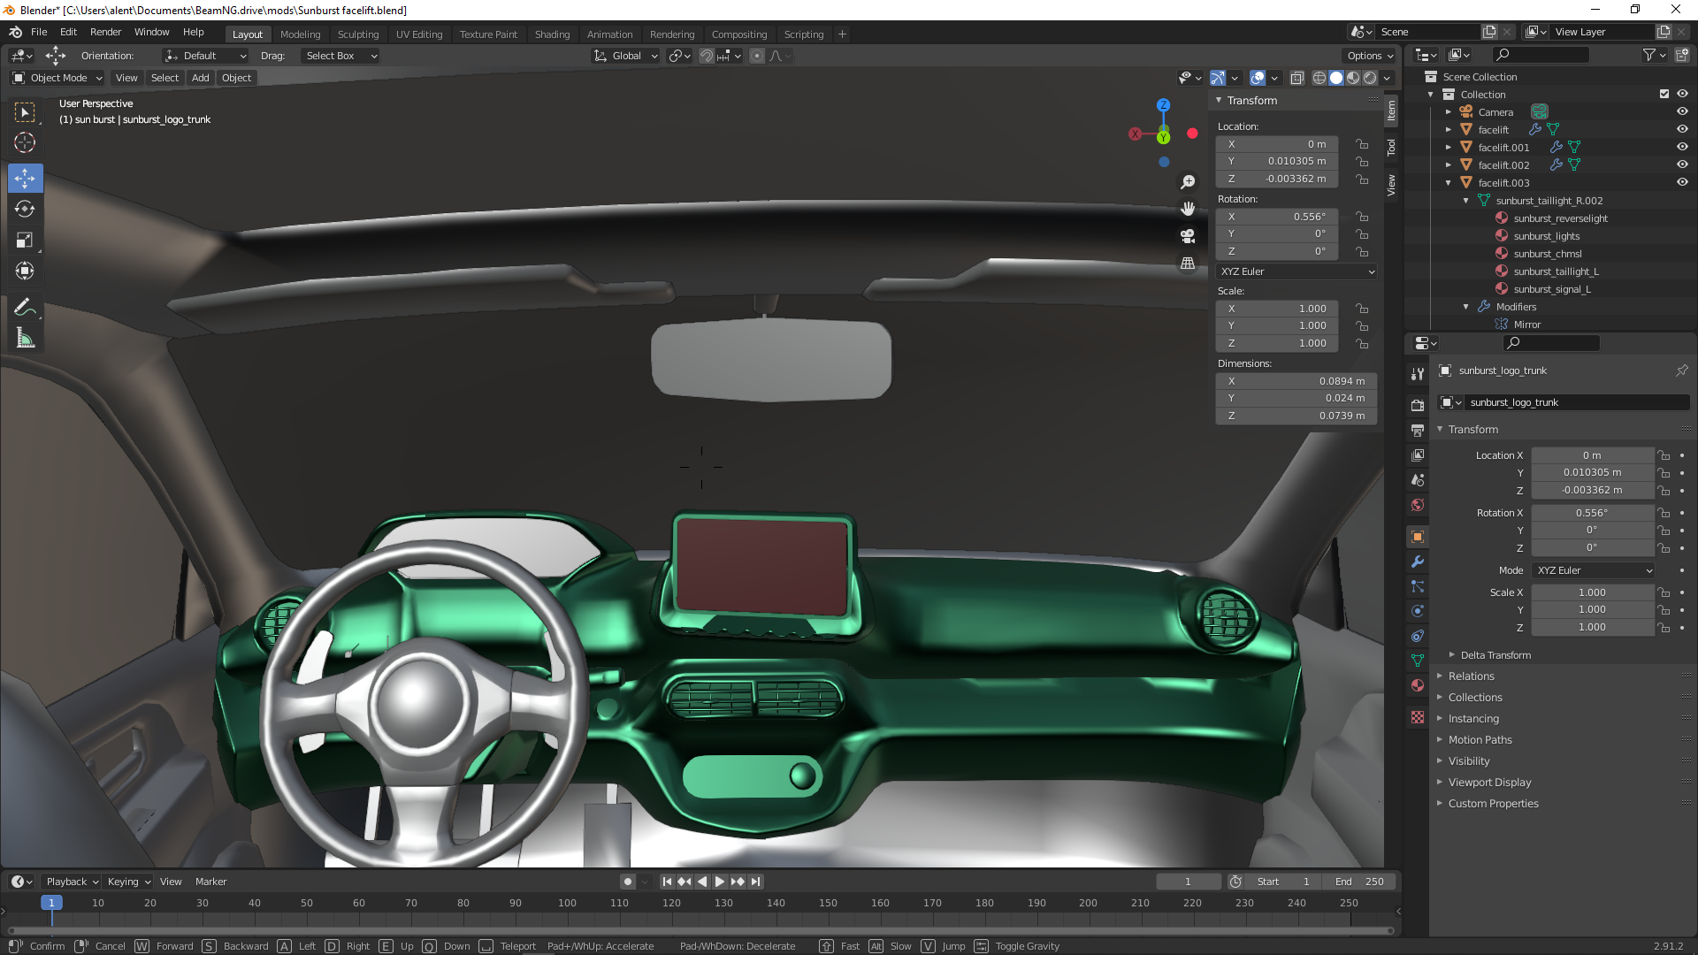Viewport: 1698px width, 955px height.
Task: Activate the Annotate pencil tool
Action: pos(25,307)
